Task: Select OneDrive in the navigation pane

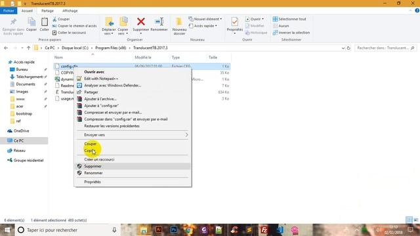Action: click(x=21, y=131)
